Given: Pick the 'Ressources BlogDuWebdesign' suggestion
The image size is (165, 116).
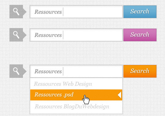Looking at the screenshot, I should click(76, 107).
